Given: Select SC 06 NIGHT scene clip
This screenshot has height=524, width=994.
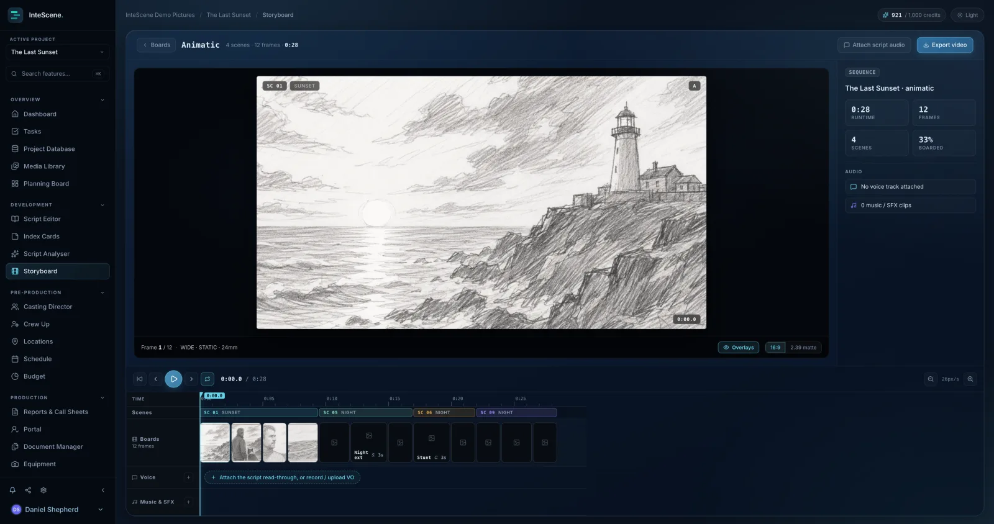Looking at the screenshot, I should [x=444, y=412].
